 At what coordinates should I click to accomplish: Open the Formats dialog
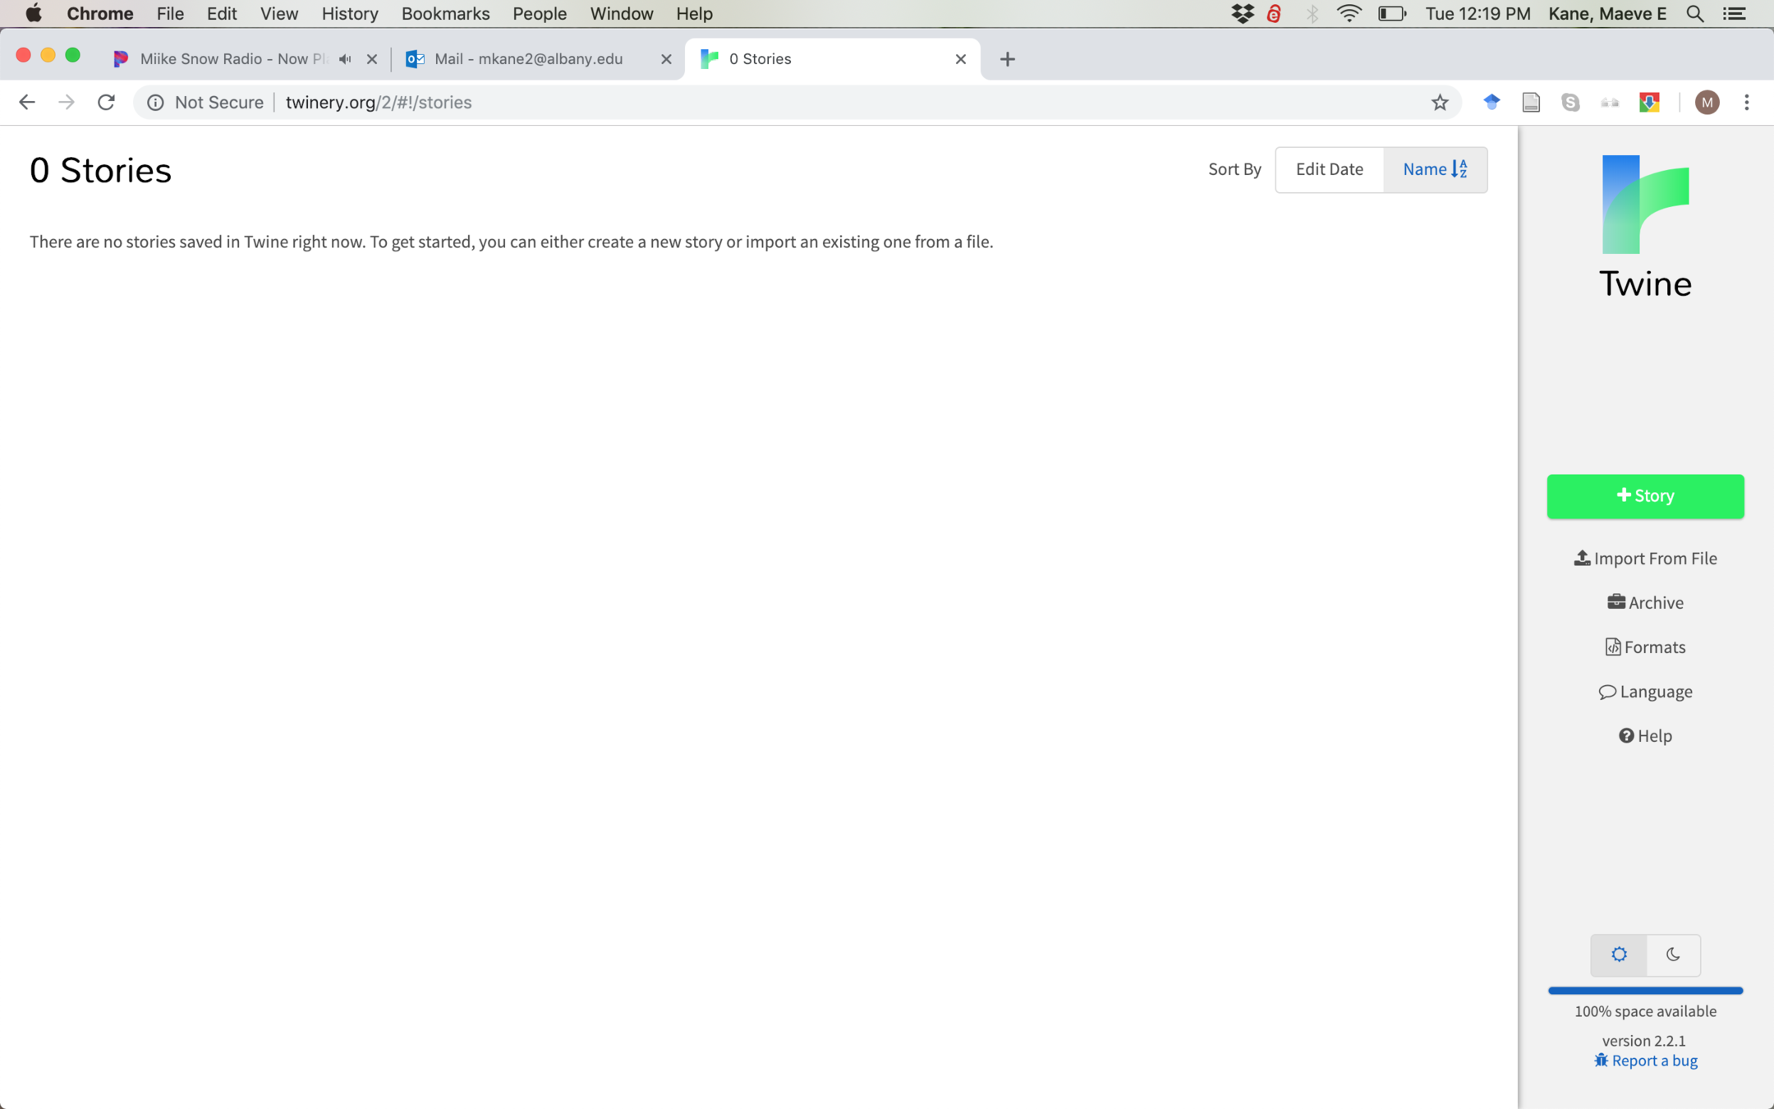(x=1645, y=647)
